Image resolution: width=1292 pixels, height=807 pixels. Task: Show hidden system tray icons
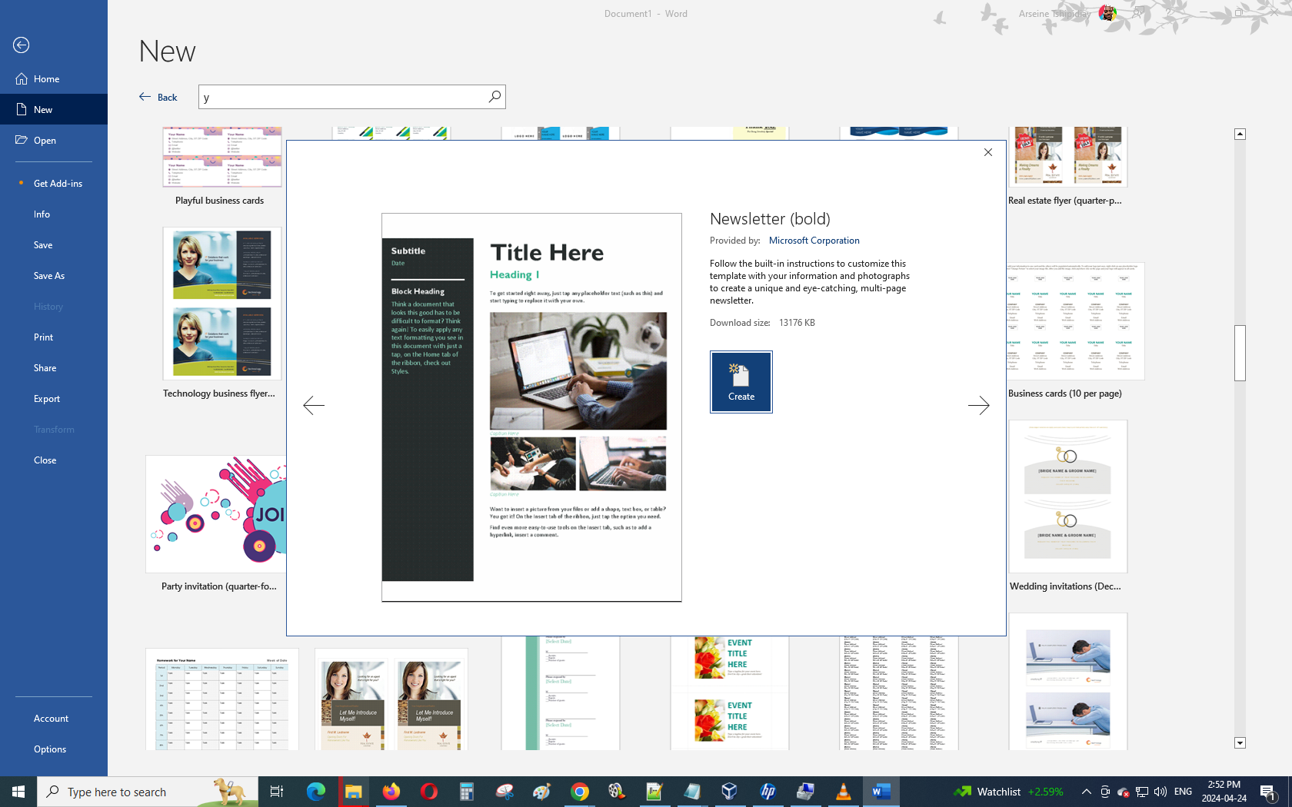(x=1086, y=792)
